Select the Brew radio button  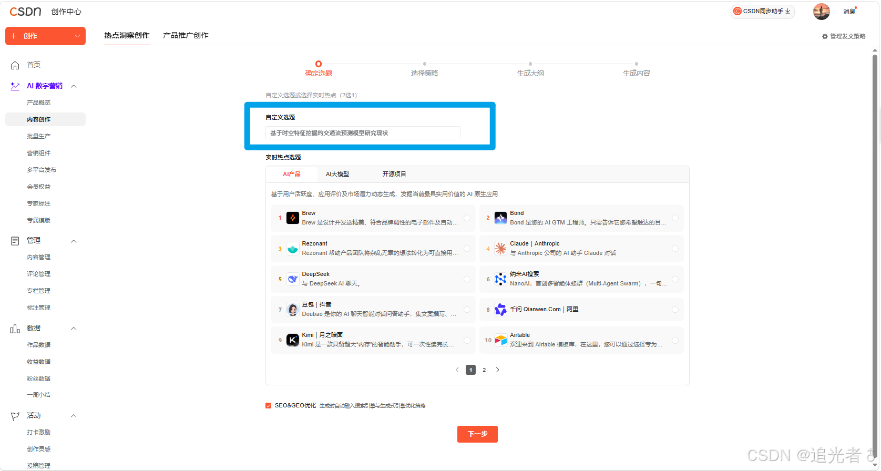(467, 218)
